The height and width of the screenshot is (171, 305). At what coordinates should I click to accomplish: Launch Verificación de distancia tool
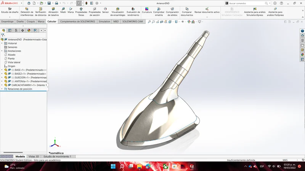pos(41,12)
